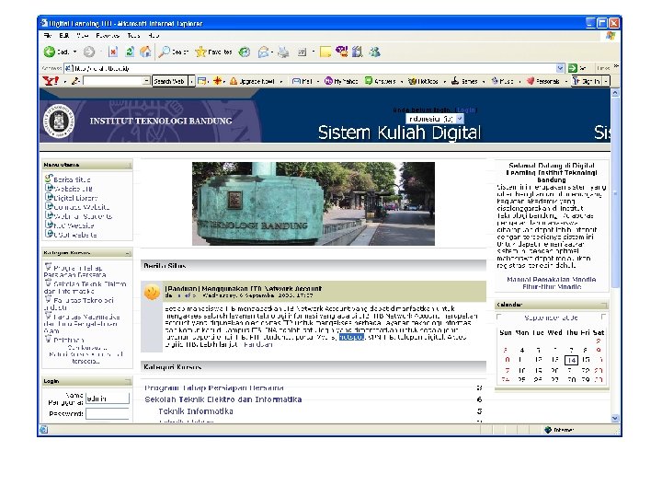The image size is (662, 497).
Task: Click the Upgrade Now warning icon
Action: 234,81
